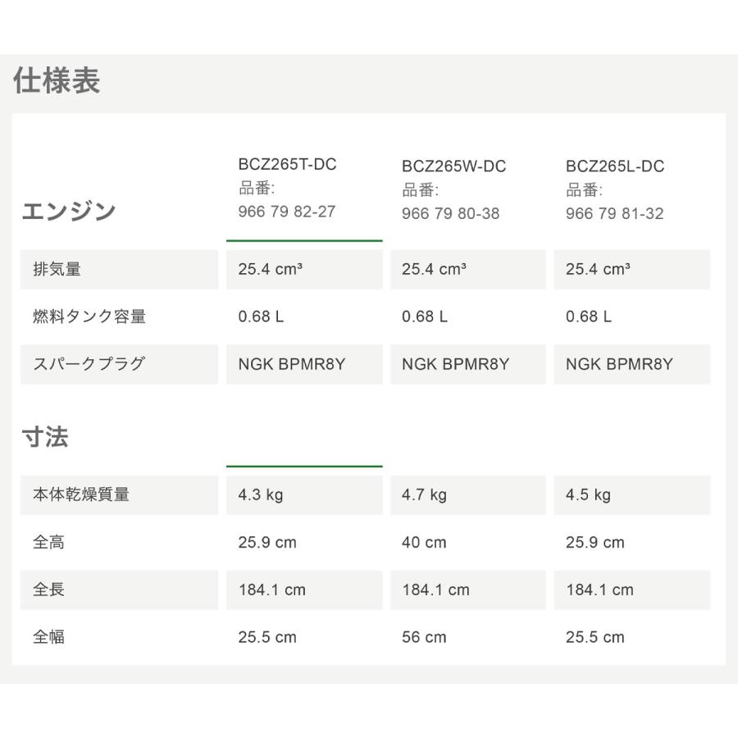Image resolution: width=738 pixels, height=738 pixels.
Task: Select the BCZ265T-DC column header
Action: pos(287,165)
